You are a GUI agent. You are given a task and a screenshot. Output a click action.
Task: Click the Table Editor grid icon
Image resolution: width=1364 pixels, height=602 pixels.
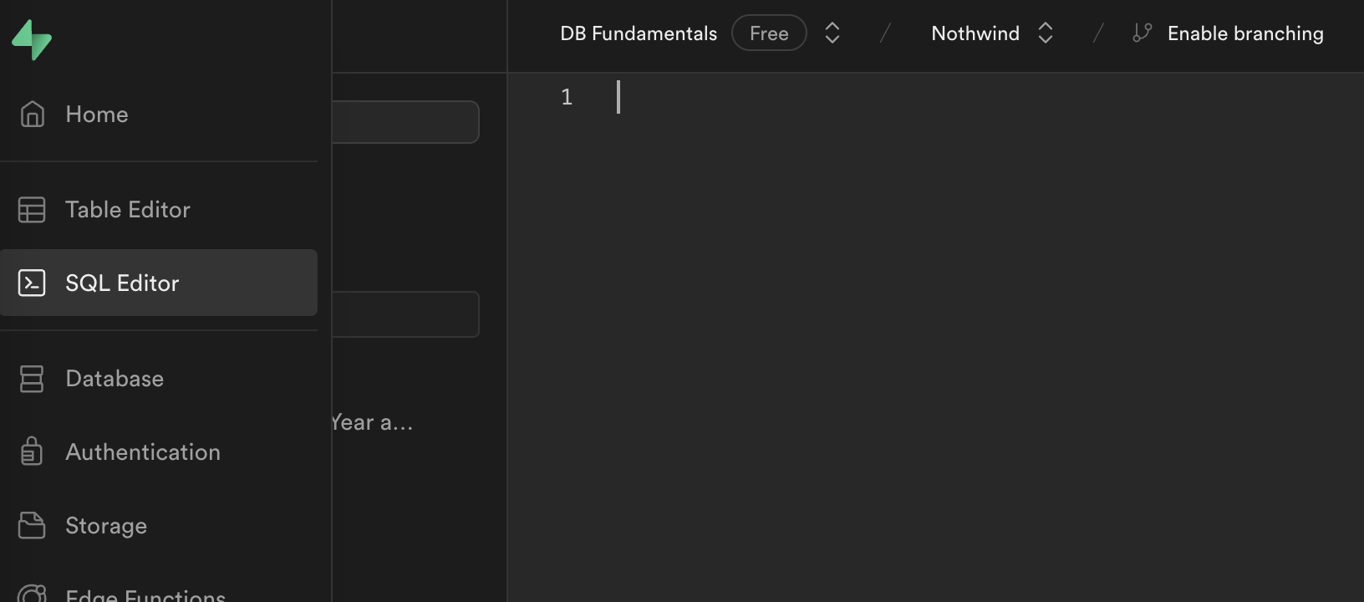[x=32, y=210]
